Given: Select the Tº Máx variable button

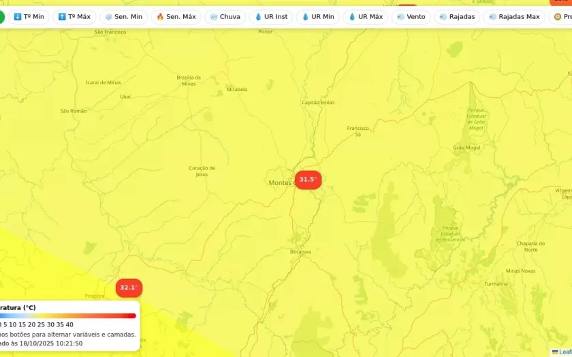Looking at the screenshot, I should [x=74, y=17].
